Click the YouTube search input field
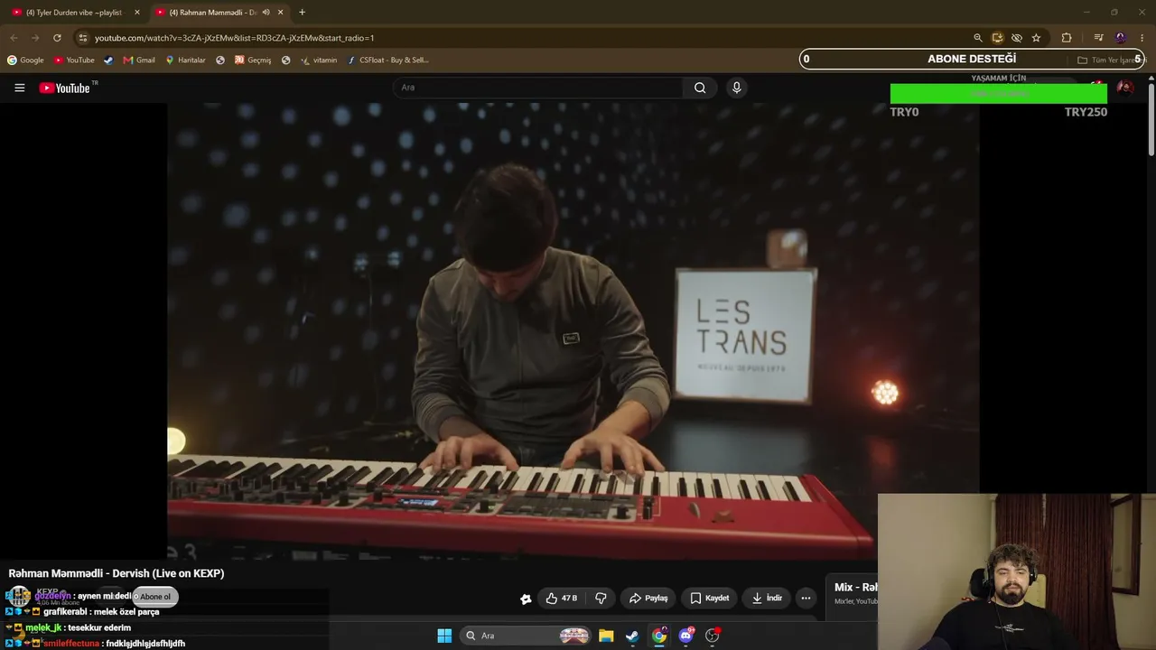 pos(538,88)
